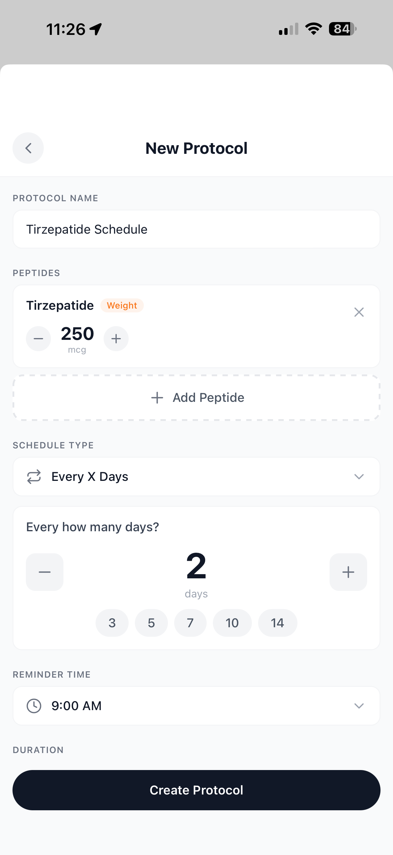
Task: Select the 5 days preset chip
Action: click(x=151, y=623)
